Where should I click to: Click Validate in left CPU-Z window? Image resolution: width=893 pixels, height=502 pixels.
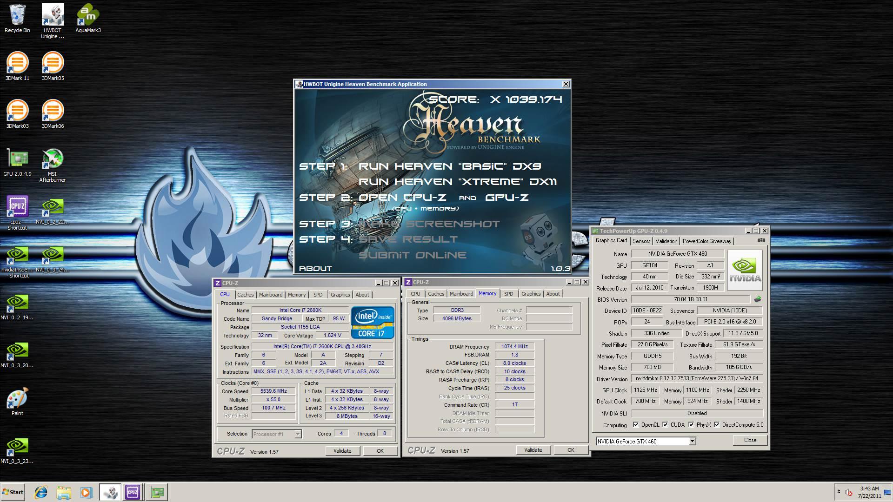tap(342, 451)
